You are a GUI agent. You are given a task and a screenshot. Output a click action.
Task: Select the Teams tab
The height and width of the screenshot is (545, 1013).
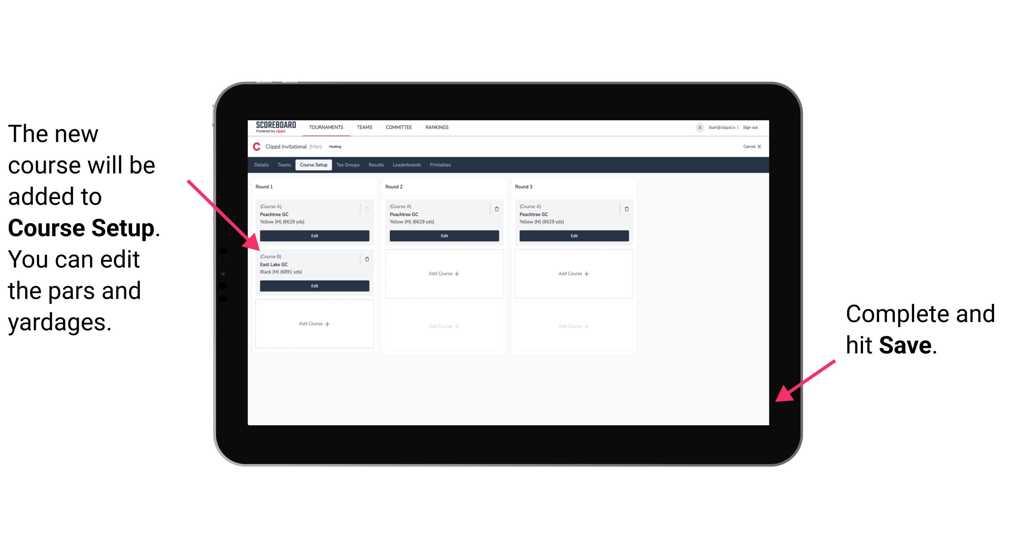[x=282, y=166]
